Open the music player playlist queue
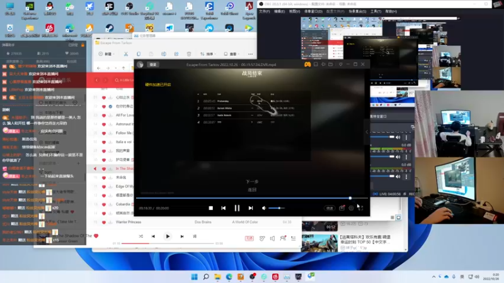The height and width of the screenshot is (283, 504). click(x=294, y=238)
